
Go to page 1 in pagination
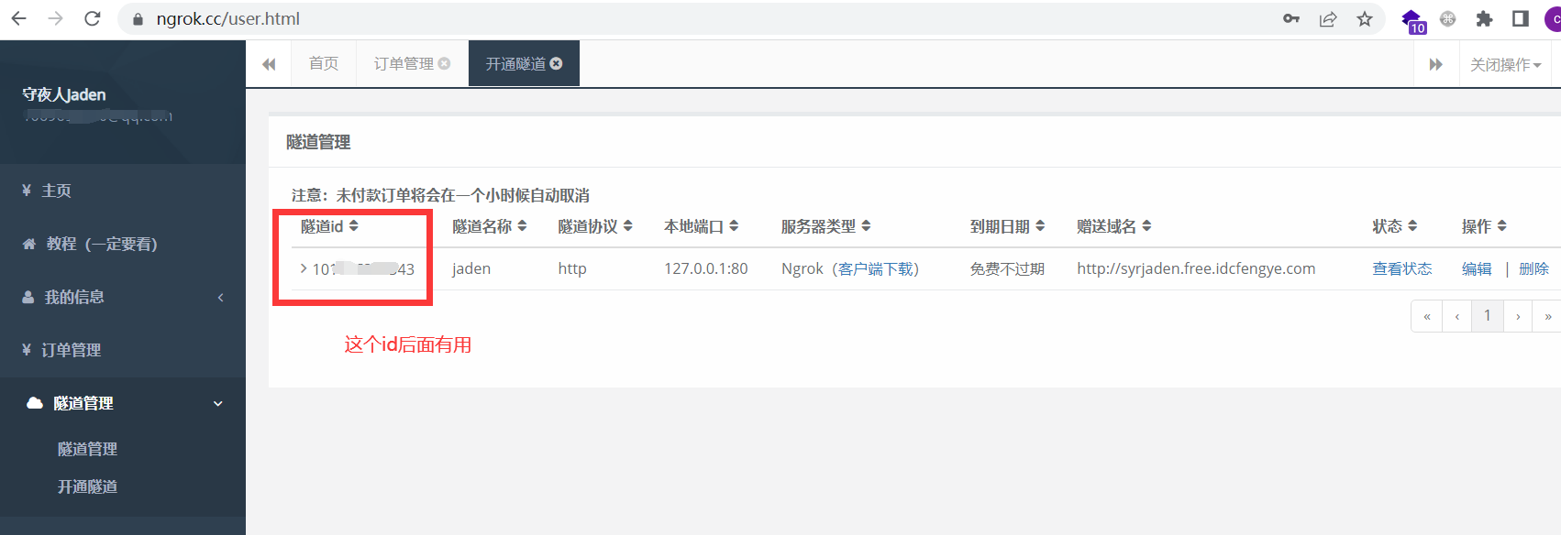1487,316
